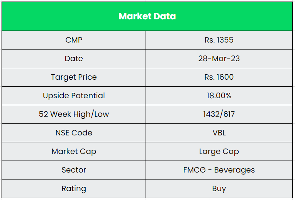The height and width of the screenshot is (200, 295).
Task: Click the 18.00% upside value
Action: click(219, 96)
